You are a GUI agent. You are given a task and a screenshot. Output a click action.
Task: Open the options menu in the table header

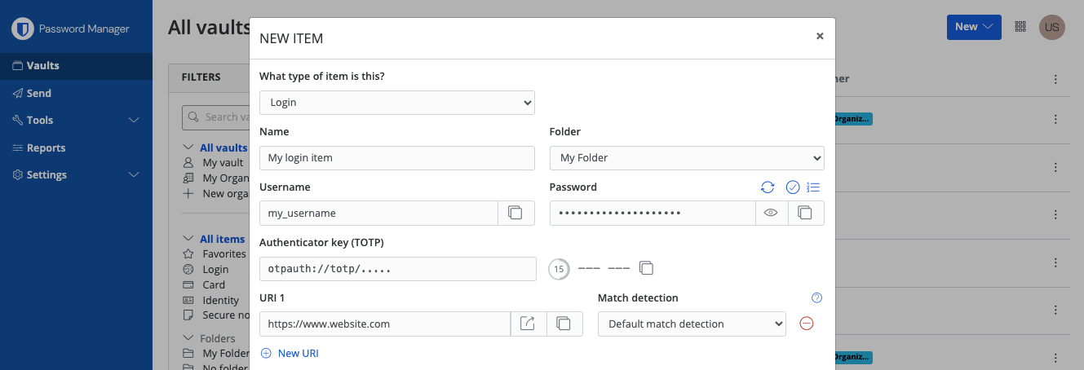(x=1055, y=79)
